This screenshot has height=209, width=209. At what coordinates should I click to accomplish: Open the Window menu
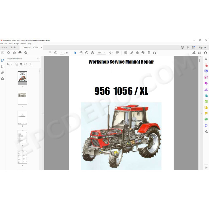(x=23, y=44)
